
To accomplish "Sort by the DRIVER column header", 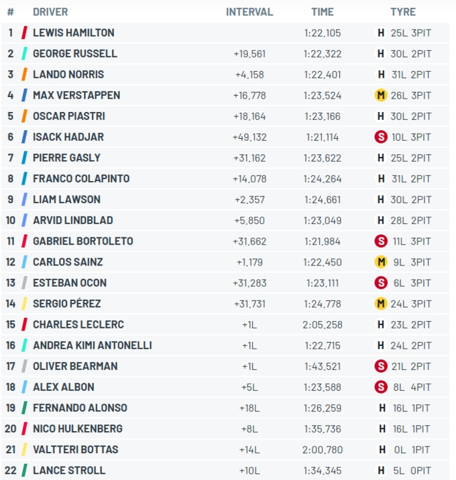I will pyautogui.click(x=50, y=12).
